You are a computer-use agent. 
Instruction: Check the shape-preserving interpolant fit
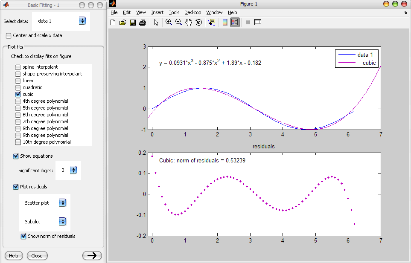(x=18, y=74)
